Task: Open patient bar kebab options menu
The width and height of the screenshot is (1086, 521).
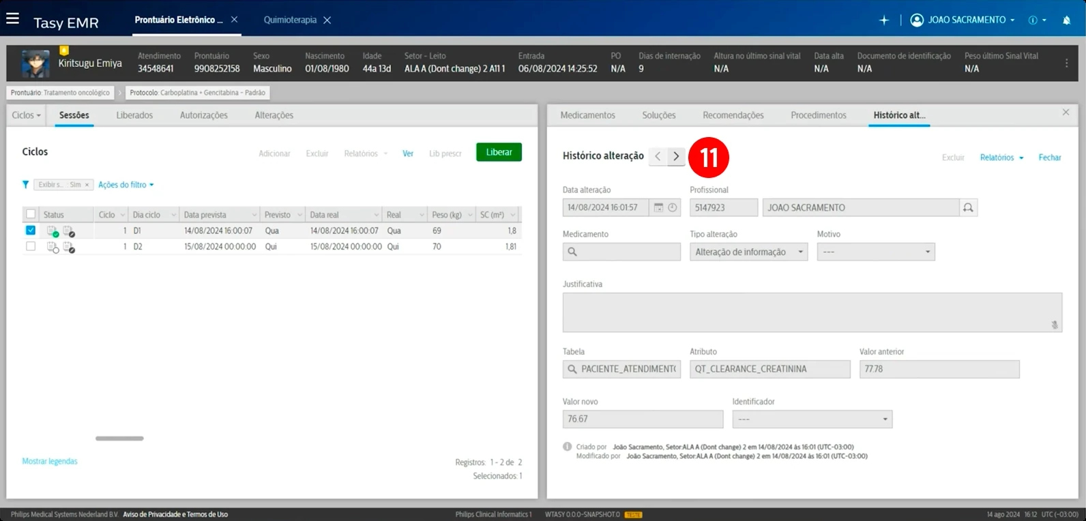Action: [1067, 63]
